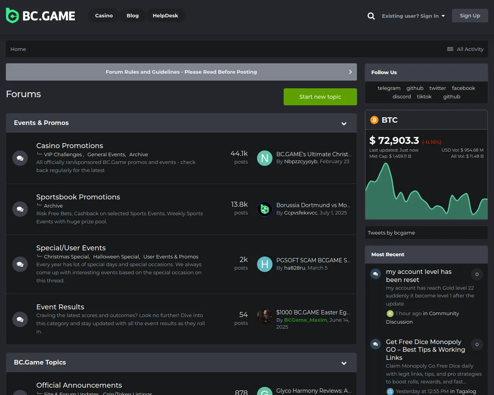This screenshot has height=395, width=494.
Task: Collapse the Events & Promos category
Action: (344, 123)
